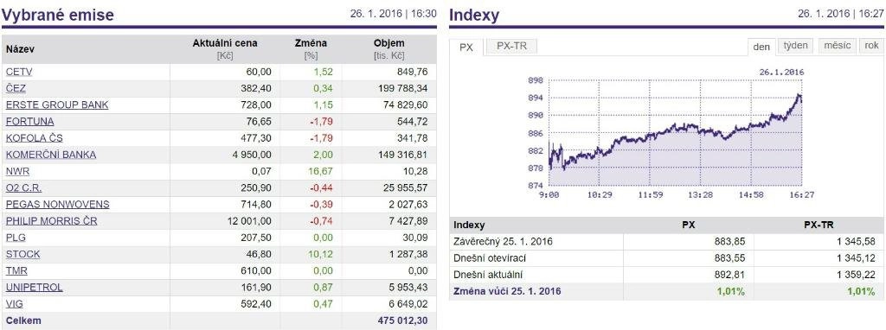Select the den chart period
Image resolution: width=886 pixels, height=330 pixels.
761,47
